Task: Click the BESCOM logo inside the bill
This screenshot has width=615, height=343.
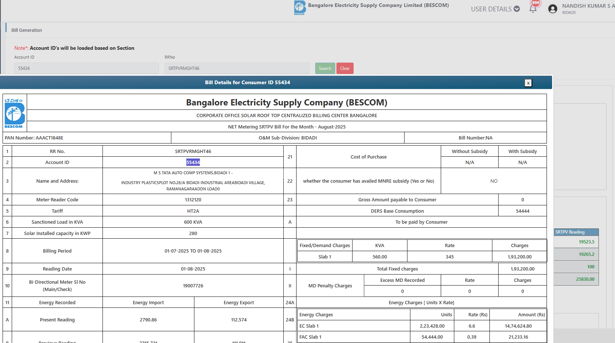Action: click(x=15, y=113)
